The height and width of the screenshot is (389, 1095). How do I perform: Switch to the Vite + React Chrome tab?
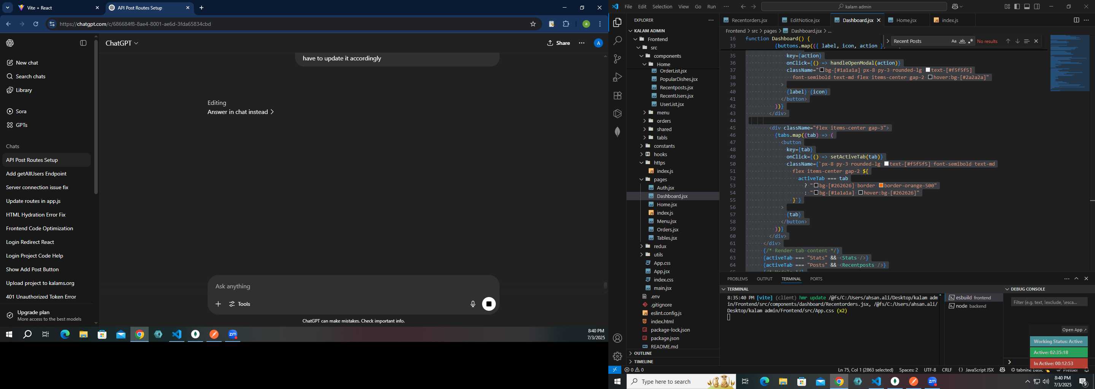tap(58, 8)
